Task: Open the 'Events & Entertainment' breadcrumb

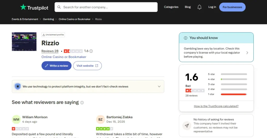Action: 25,19
